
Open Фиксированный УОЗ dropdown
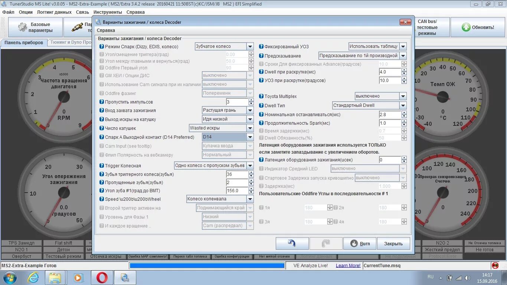pyautogui.click(x=377, y=46)
